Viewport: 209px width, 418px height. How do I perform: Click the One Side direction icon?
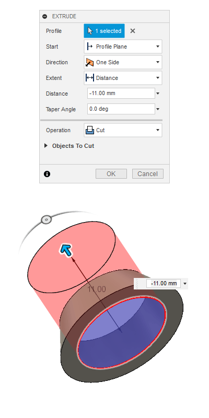pyautogui.click(x=89, y=62)
